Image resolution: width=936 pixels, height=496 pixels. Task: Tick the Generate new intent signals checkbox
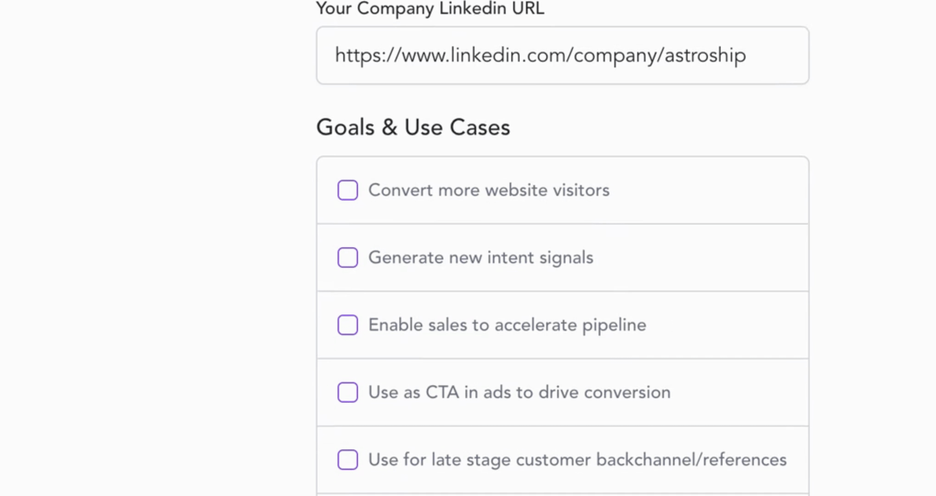[348, 258]
